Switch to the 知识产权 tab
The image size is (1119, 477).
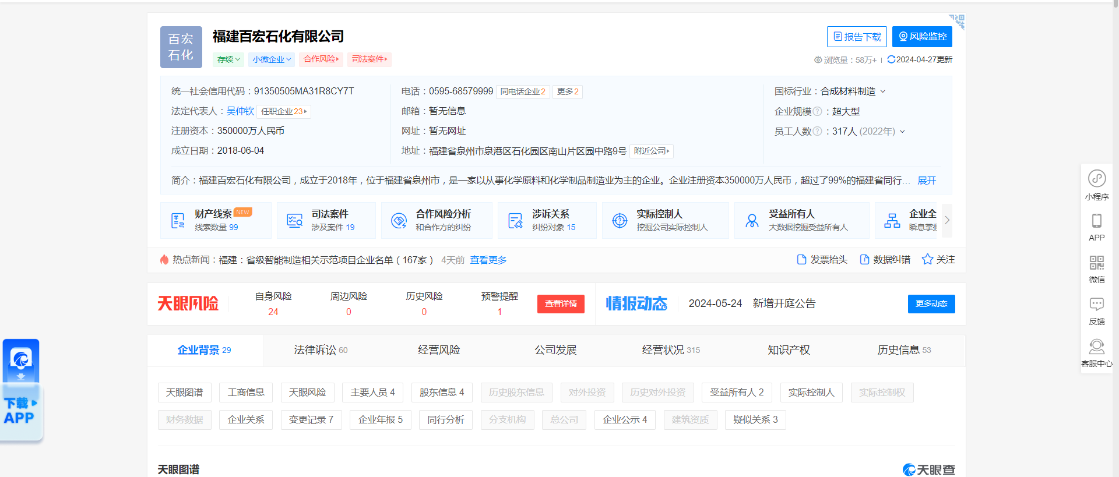coord(789,350)
